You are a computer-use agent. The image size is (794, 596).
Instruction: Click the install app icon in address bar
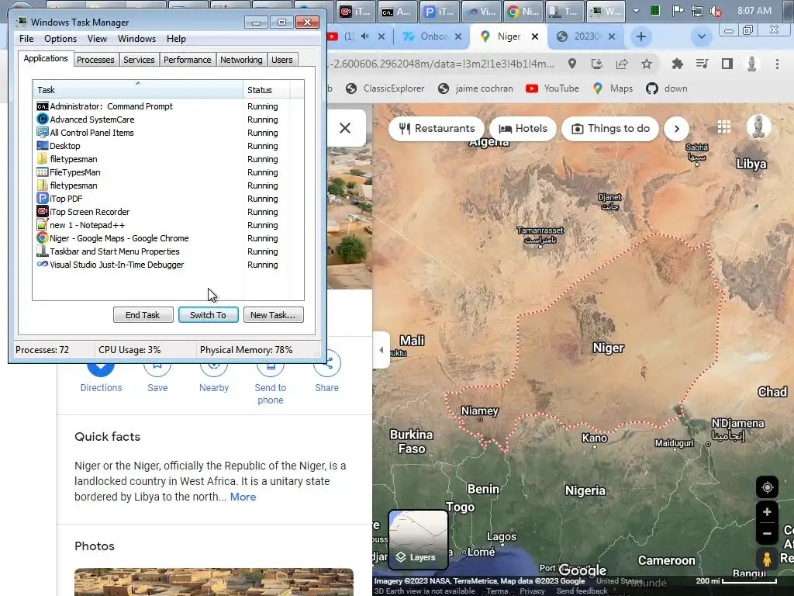coord(597,64)
